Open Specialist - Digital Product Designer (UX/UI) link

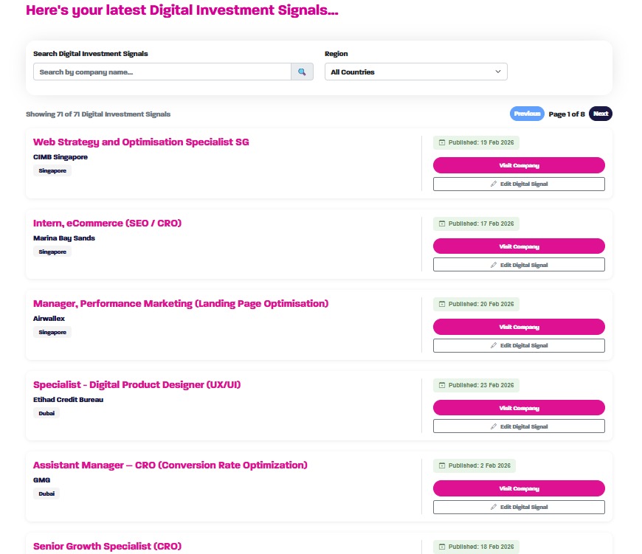[x=137, y=384]
